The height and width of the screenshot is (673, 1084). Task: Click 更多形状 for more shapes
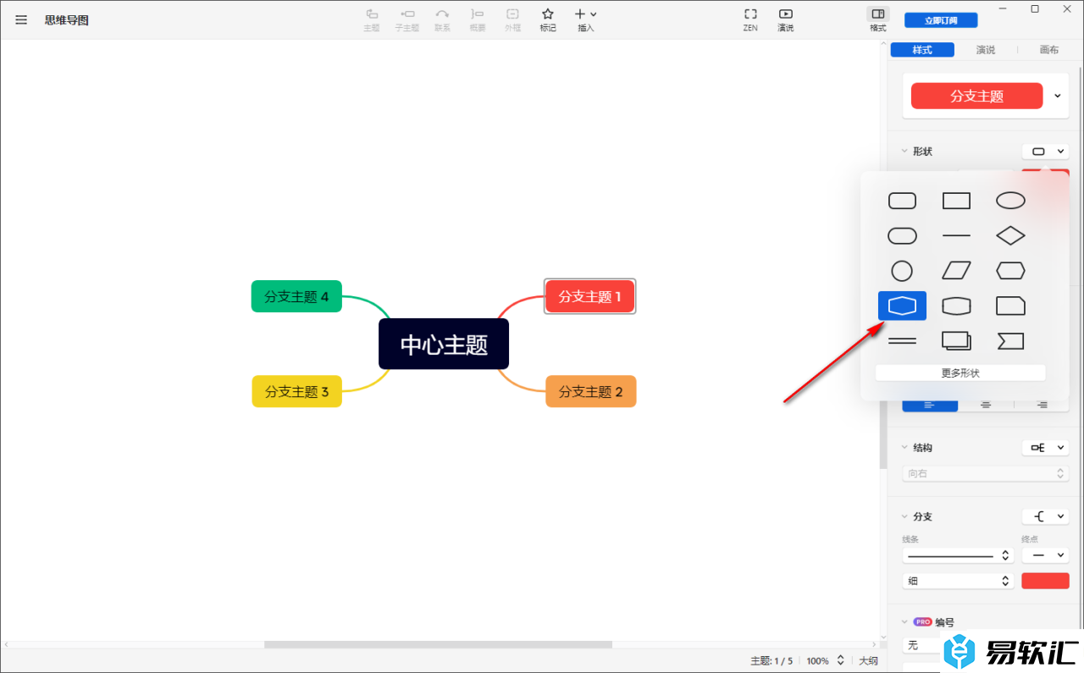pos(960,372)
